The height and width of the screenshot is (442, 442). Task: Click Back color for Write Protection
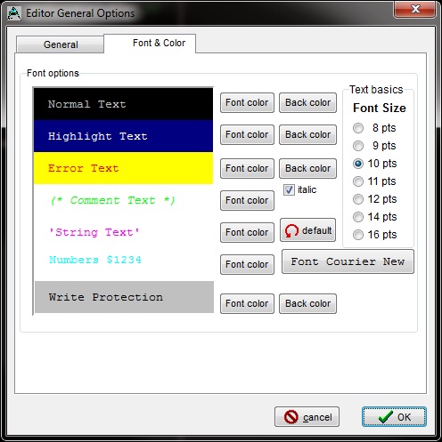tap(307, 303)
